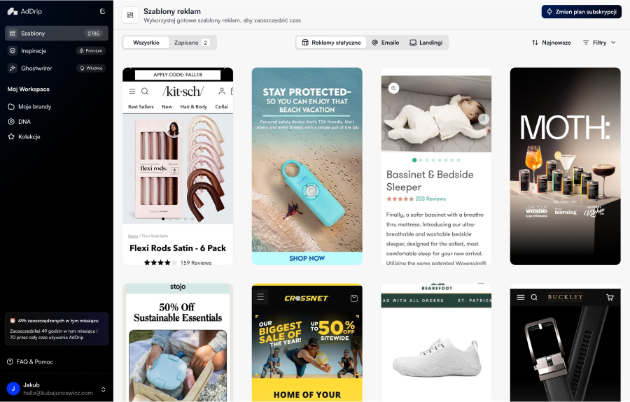Toggle dark mode moon icon in sidebar header
The height and width of the screenshot is (402, 630).
(102, 11)
